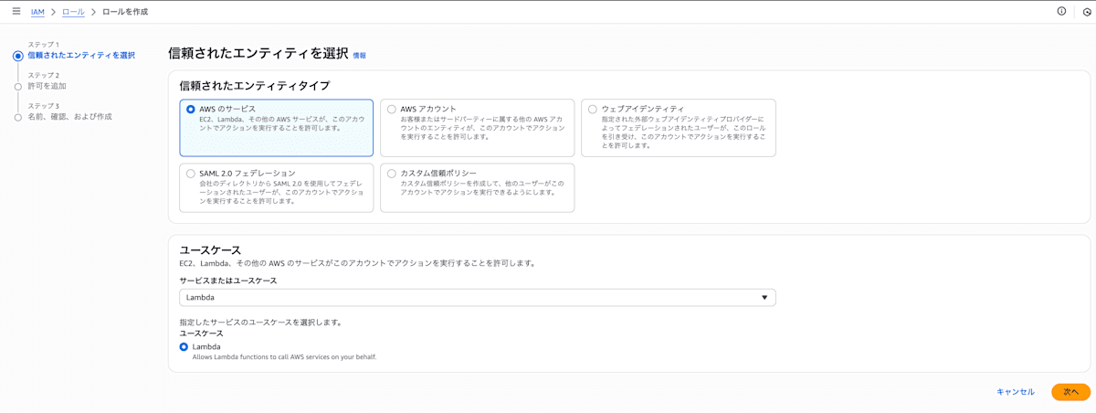1096x413 pixels.
Task: Click the 信頼されたエンティティタイプ heading
Action: tap(255, 86)
